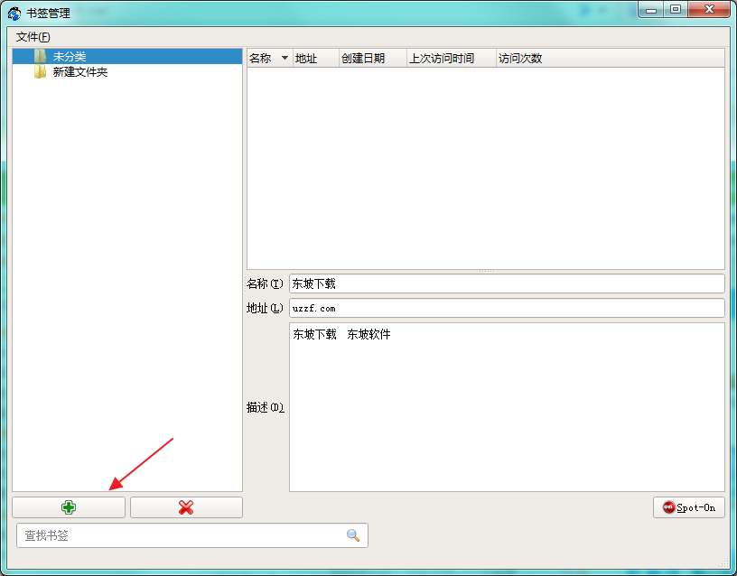Image resolution: width=737 pixels, height=576 pixels.
Task: Sort by the 名称 column header
Action: (269, 59)
